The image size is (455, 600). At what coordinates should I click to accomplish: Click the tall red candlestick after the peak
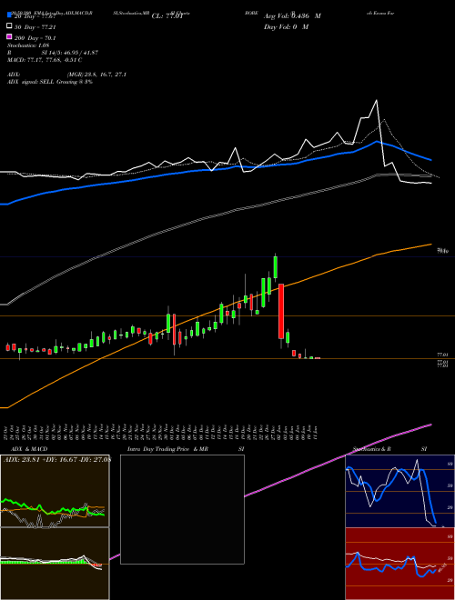tap(281, 311)
